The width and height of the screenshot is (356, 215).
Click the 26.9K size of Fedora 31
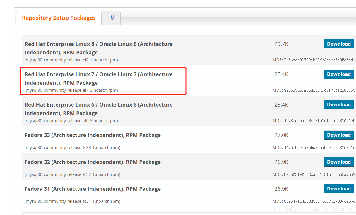click(x=281, y=189)
